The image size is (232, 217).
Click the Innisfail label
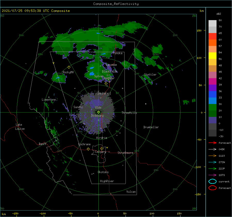[104, 93]
